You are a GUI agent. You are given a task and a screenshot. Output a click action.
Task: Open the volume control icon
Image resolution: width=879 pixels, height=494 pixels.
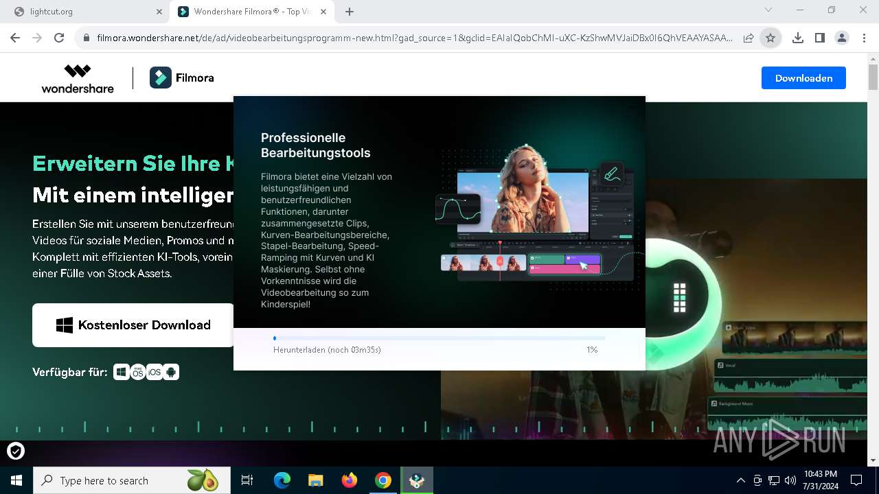point(790,480)
